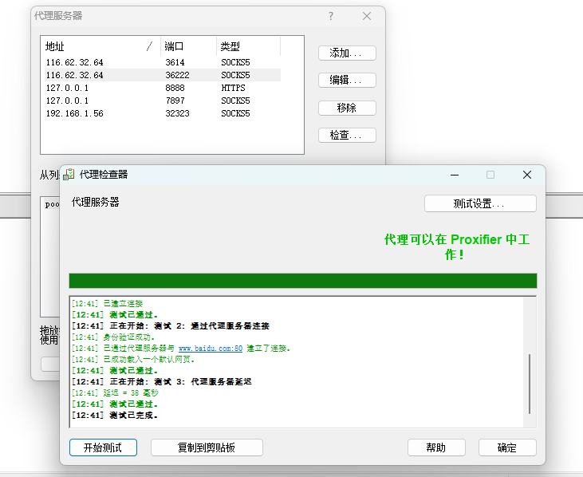This screenshot has height=477, width=583.
Task: Click the 32323 port cell
Action: pos(177,113)
